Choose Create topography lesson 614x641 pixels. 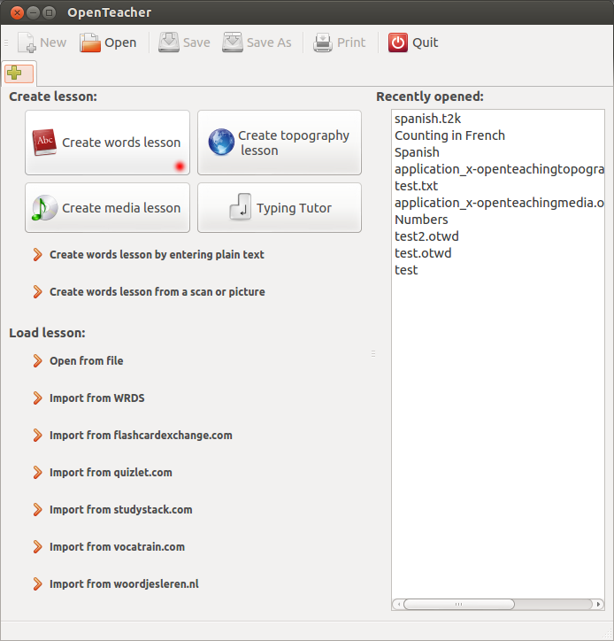click(280, 143)
